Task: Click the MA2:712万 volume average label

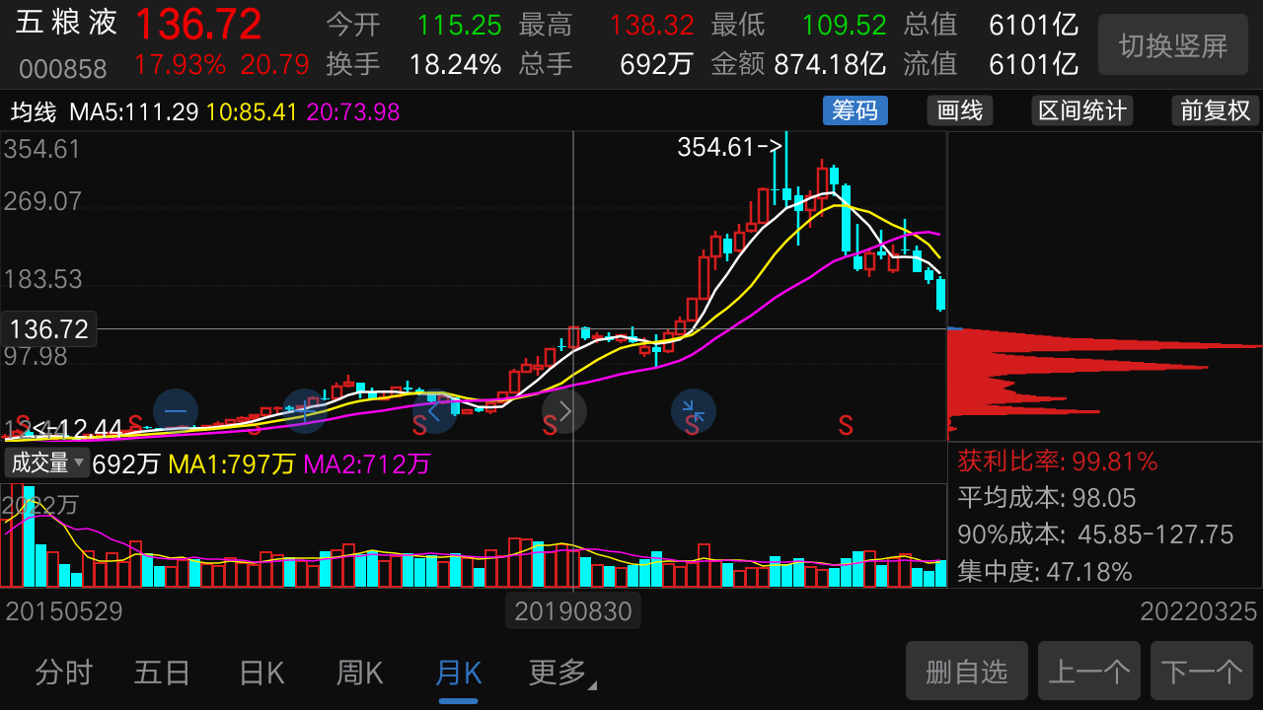Action: click(x=367, y=463)
